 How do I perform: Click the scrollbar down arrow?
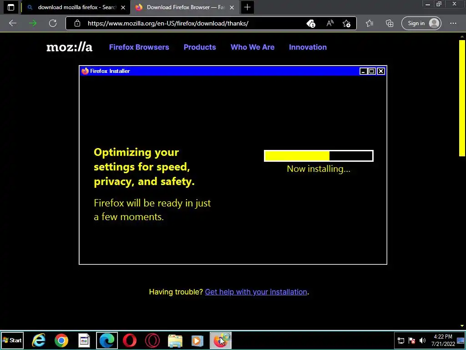pyautogui.click(x=462, y=326)
